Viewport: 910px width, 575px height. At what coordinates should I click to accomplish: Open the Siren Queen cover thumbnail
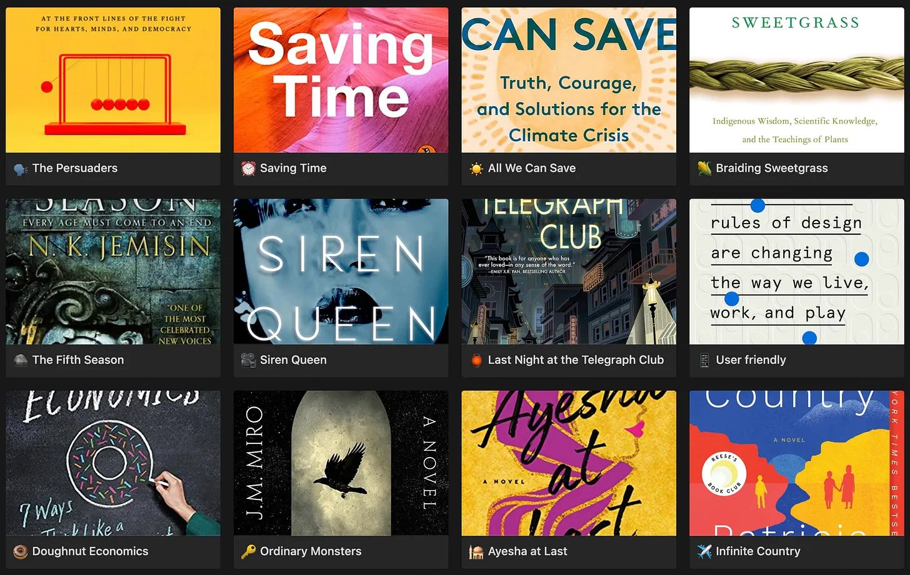341,272
